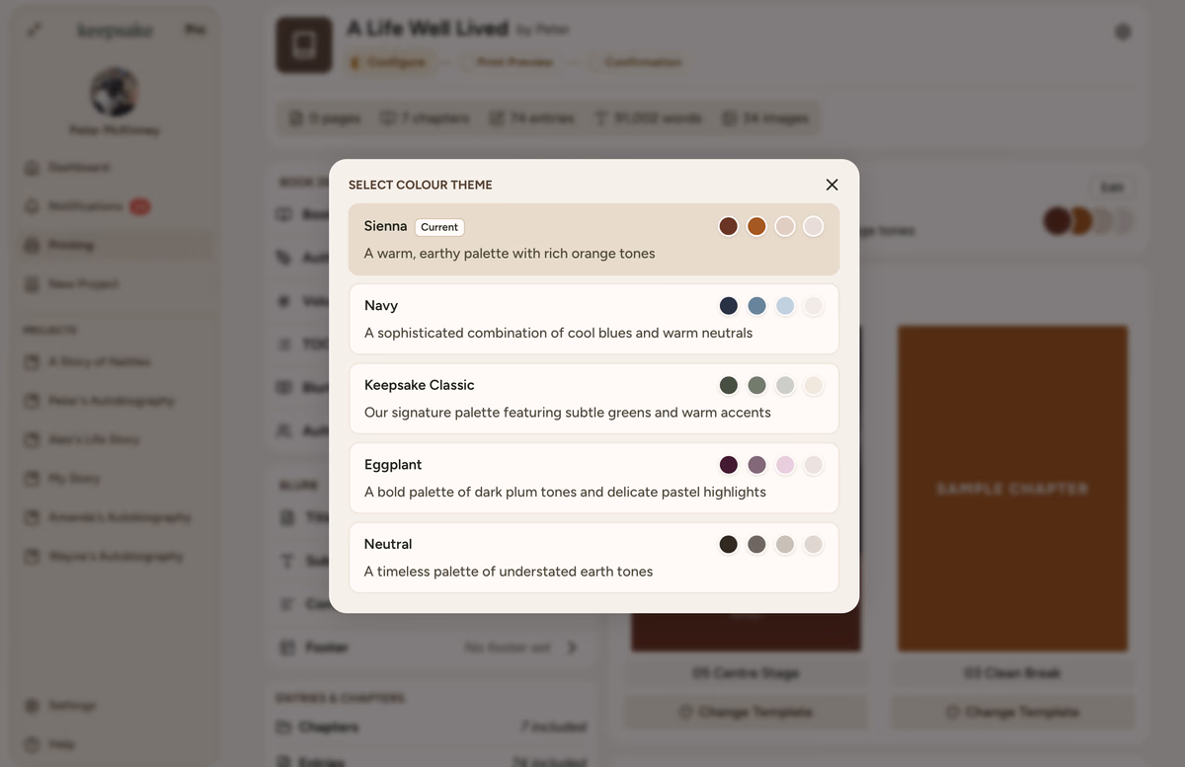This screenshot has height=767, width=1185.
Task: Click Change Template under 05 Centre Stage
Action: pos(745,712)
